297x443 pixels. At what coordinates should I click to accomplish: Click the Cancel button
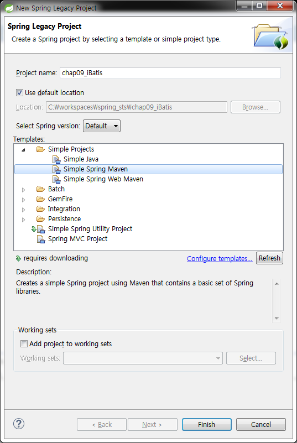pos(261,424)
